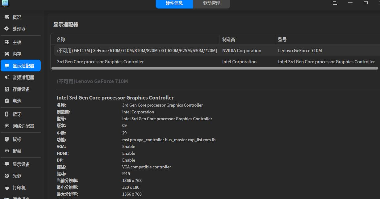Click the 网络适配器 network icon
The height and width of the screenshot is (199, 380).
coord(7,126)
